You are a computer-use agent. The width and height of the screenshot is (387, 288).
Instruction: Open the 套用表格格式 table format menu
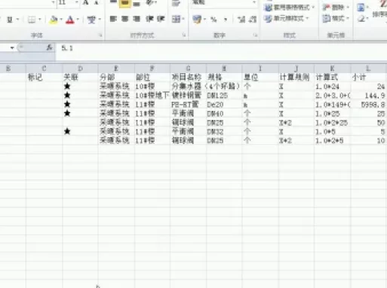(290, 8)
